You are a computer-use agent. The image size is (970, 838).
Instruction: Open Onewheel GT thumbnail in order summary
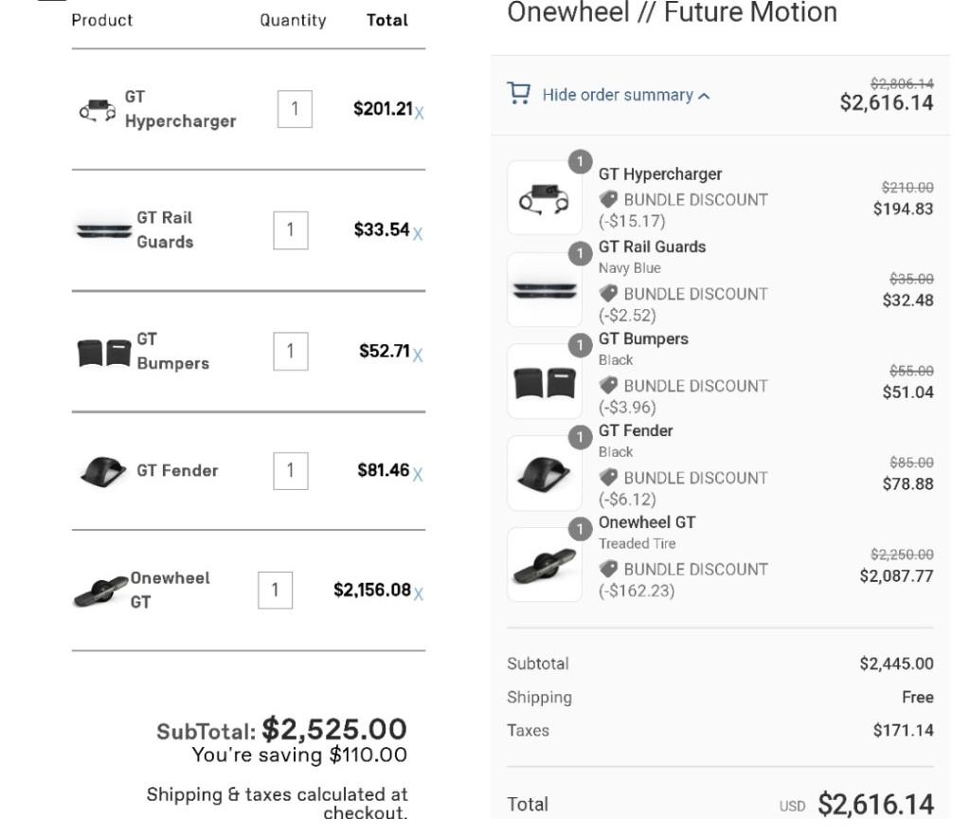pyautogui.click(x=544, y=564)
